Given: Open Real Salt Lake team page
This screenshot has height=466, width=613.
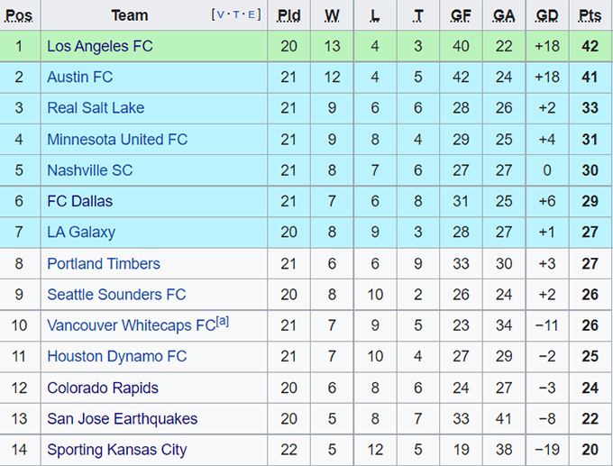Looking at the screenshot, I should [96, 108].
